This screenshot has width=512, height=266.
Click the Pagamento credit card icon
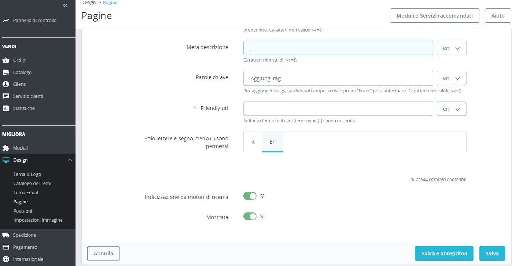[6, 247]
